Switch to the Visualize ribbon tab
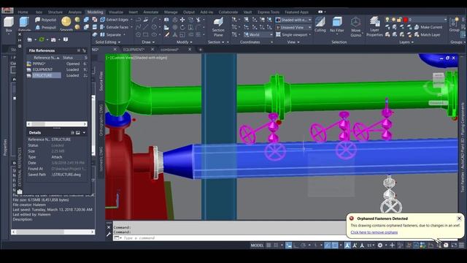 coord(115,12)
